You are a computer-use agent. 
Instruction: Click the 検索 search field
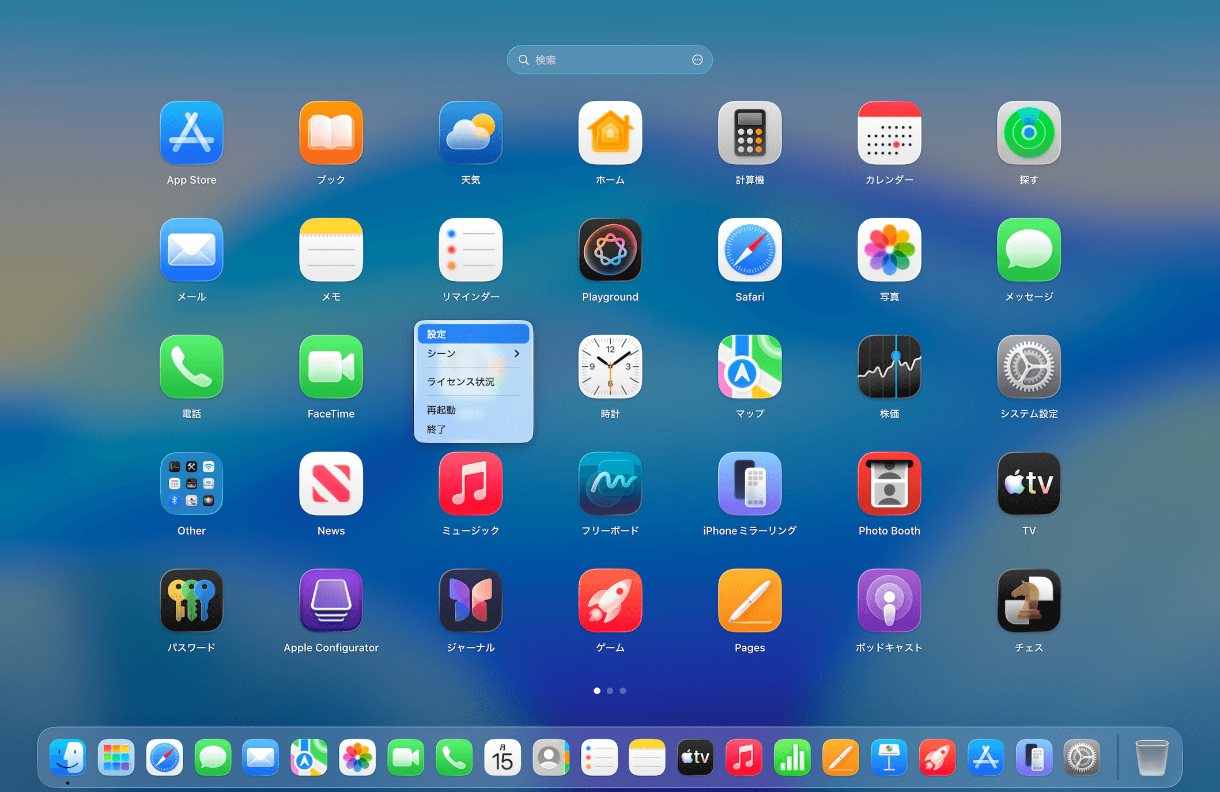pyautogui.click(x=610, y=60)
